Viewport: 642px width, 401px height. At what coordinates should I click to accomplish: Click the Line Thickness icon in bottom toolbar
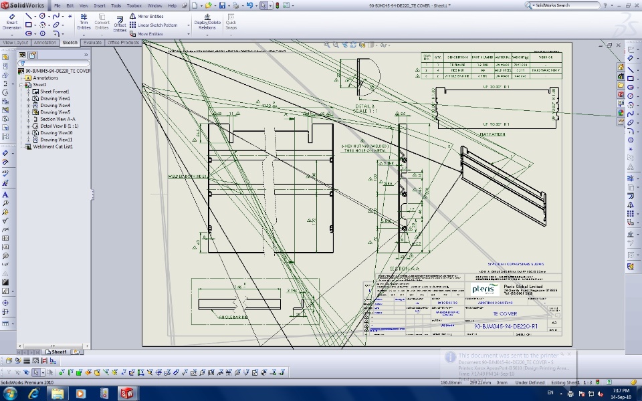(27, 360)
